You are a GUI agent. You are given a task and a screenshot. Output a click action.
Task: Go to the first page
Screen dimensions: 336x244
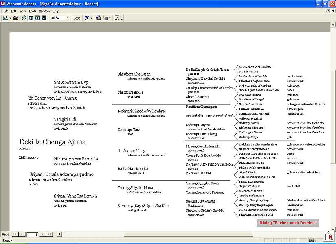[x=15, y=234]
